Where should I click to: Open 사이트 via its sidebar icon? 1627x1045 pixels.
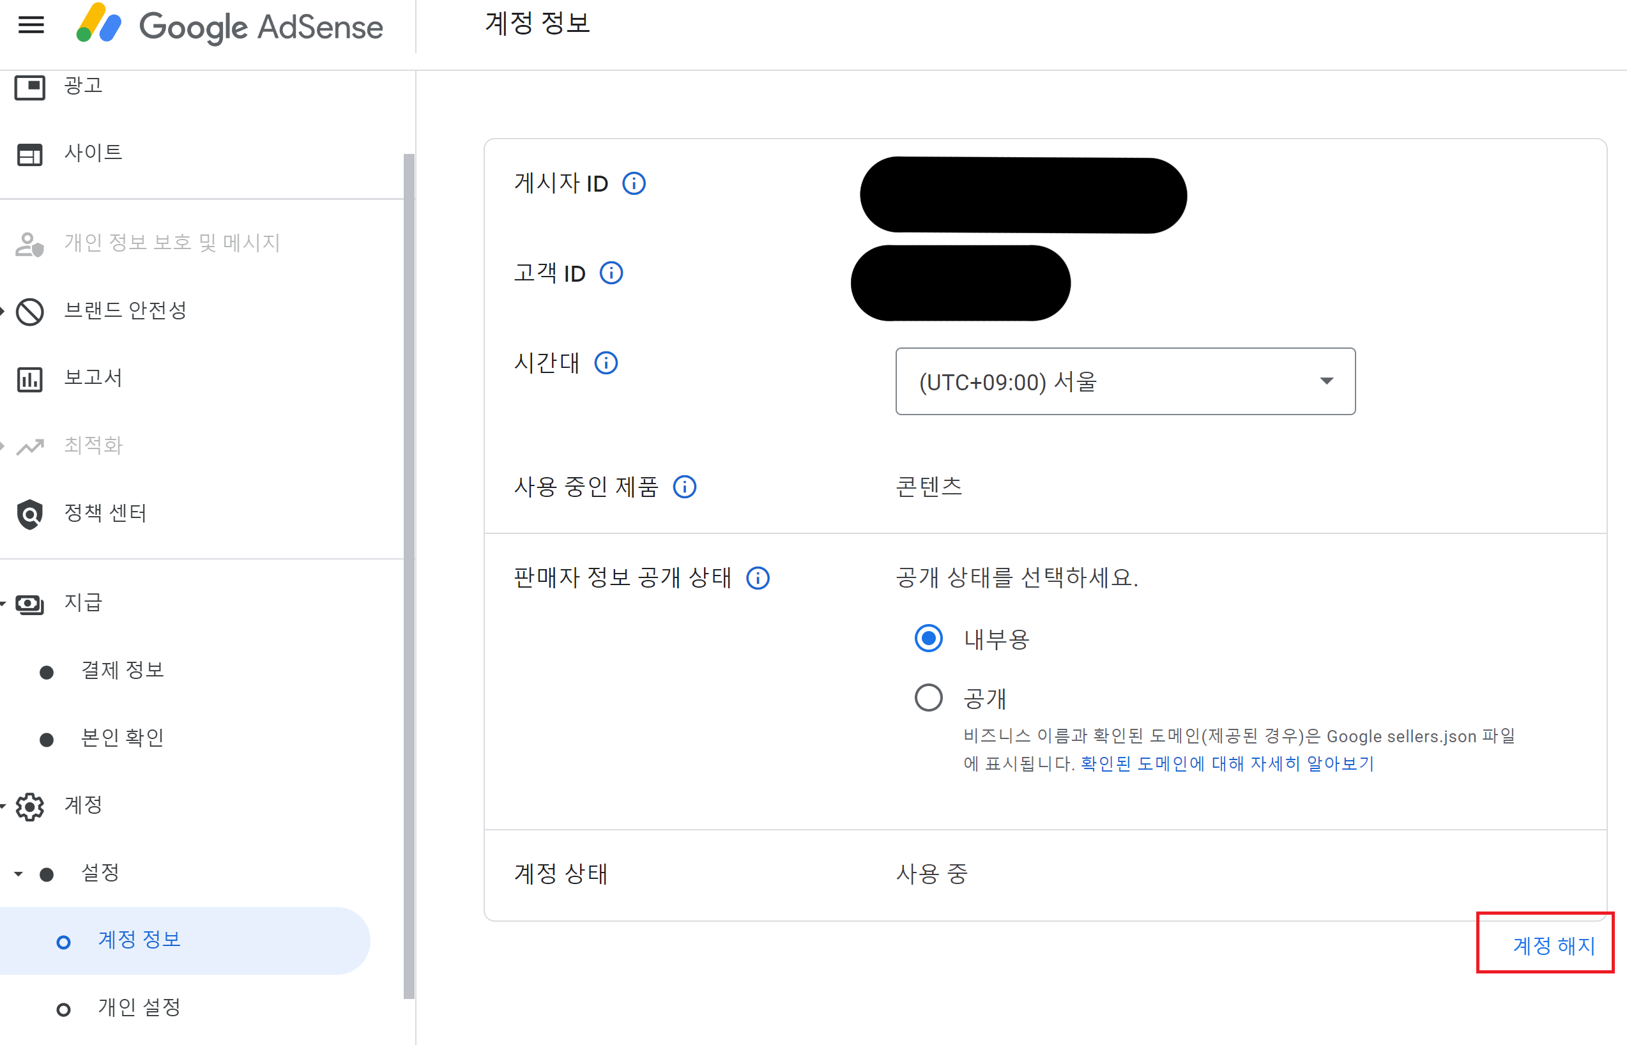(x=30, y=154)
